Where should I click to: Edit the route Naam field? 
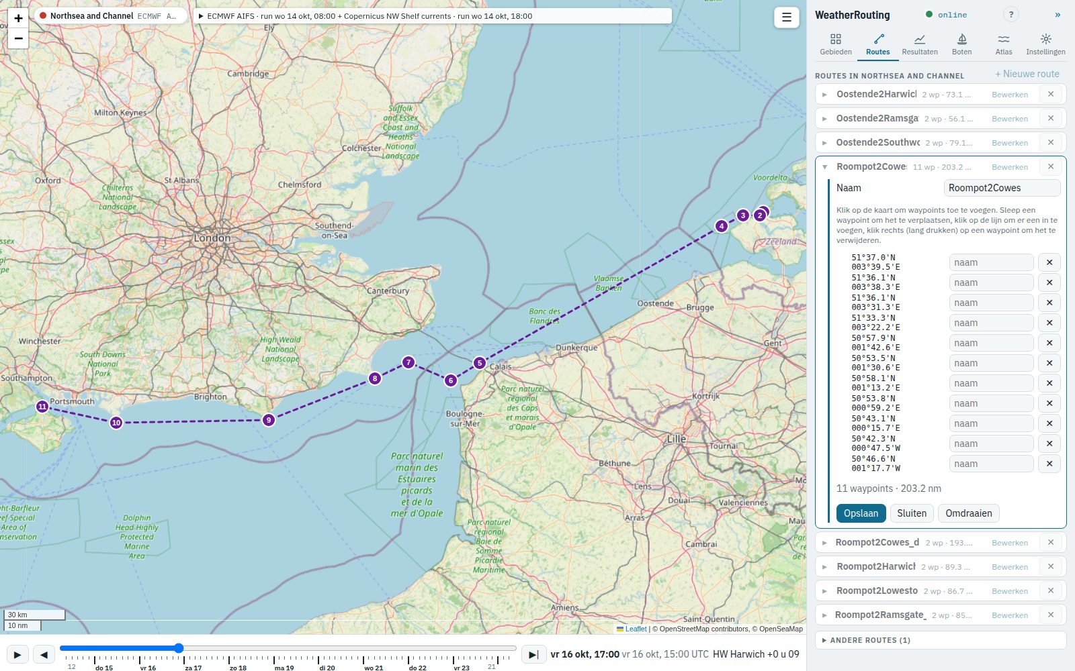click(1002, 188)
